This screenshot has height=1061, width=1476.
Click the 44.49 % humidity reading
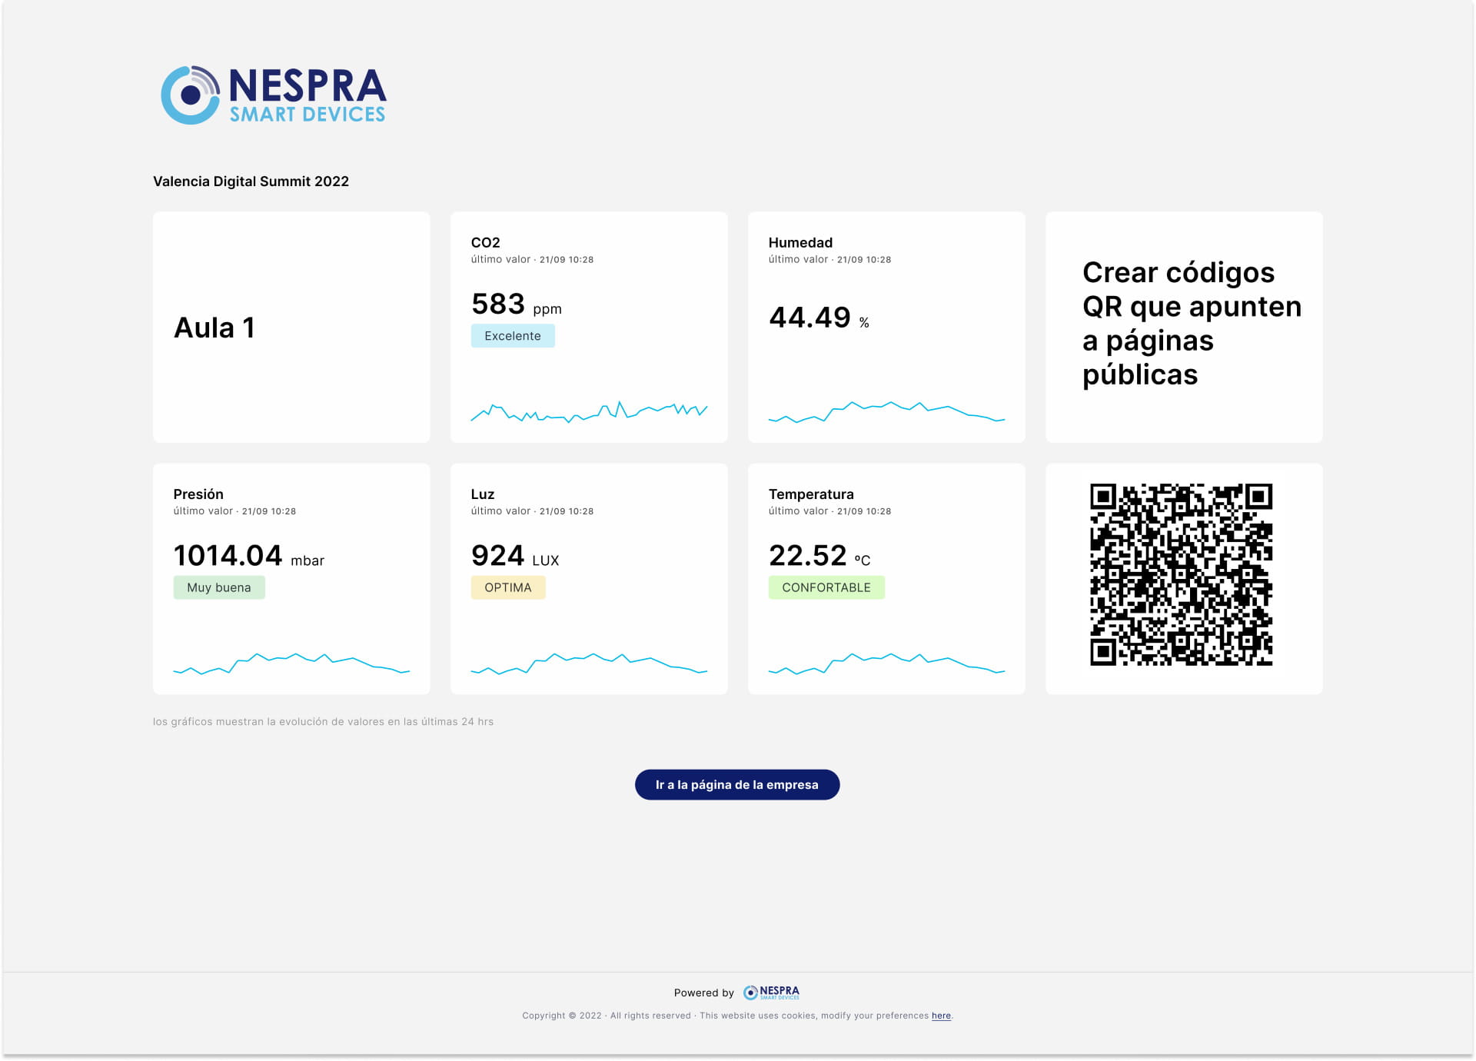tap(818, 318)
